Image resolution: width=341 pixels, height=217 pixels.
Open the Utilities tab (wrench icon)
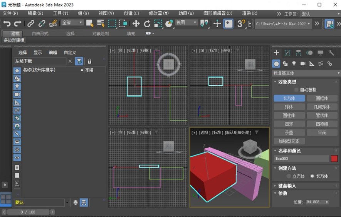click(331, 53)
